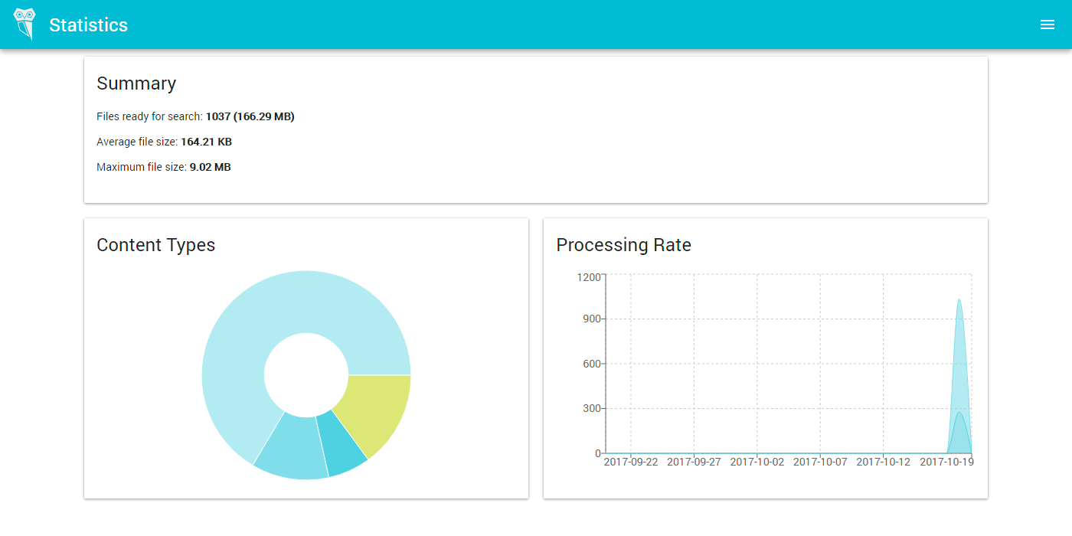Click the Summary heading

tap(136, 83)
